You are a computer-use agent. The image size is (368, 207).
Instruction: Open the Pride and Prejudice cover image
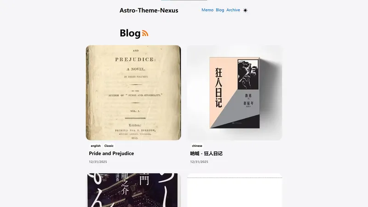(133, 93)
